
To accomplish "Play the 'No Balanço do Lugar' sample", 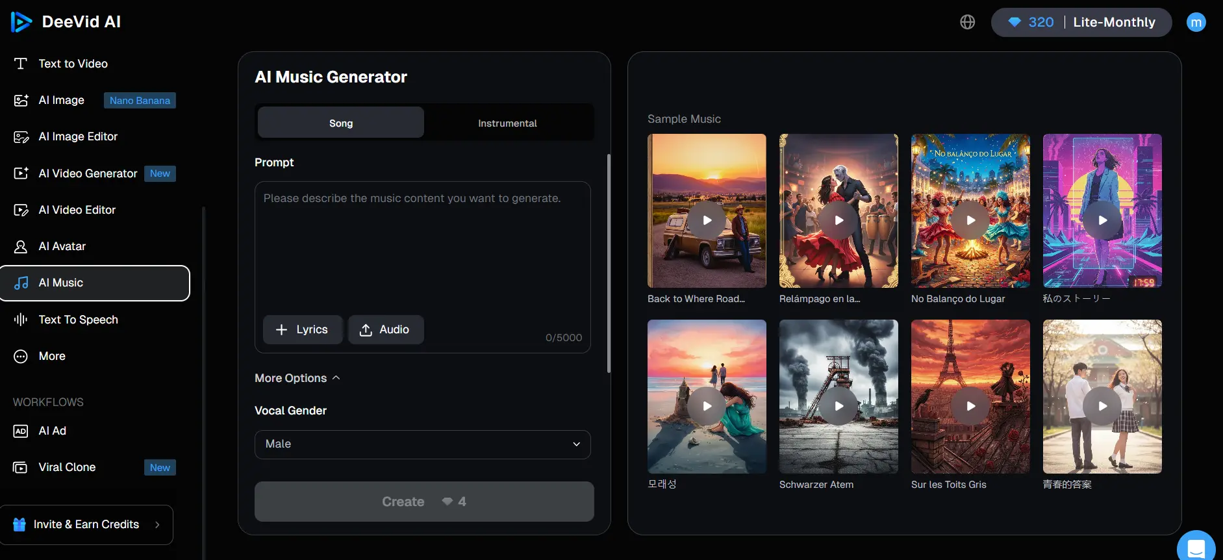I will pyautogui.click(x=970, y=220).
